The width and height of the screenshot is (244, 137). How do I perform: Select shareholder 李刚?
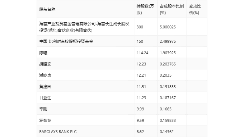pos(43,109)
